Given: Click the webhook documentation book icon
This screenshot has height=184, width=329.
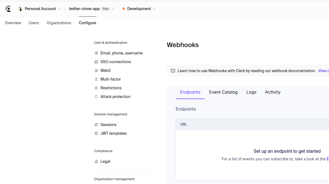Looking at the screenshot, I should coord(173,70).
